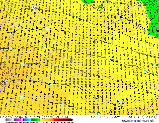
Task: Click the forecast date 'Sa 21-02-2026 12:00 UTC (12+24)'
Action: click(124, 117)
